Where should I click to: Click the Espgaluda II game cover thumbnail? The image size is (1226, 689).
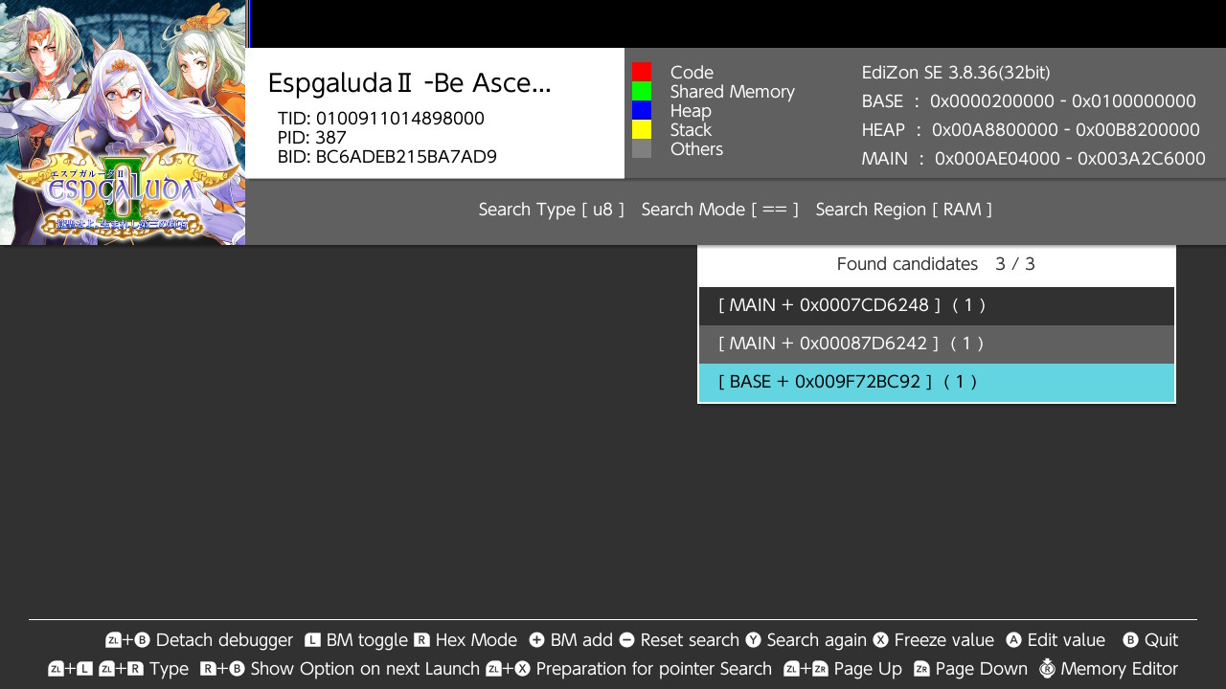click(x=123, y=122)
